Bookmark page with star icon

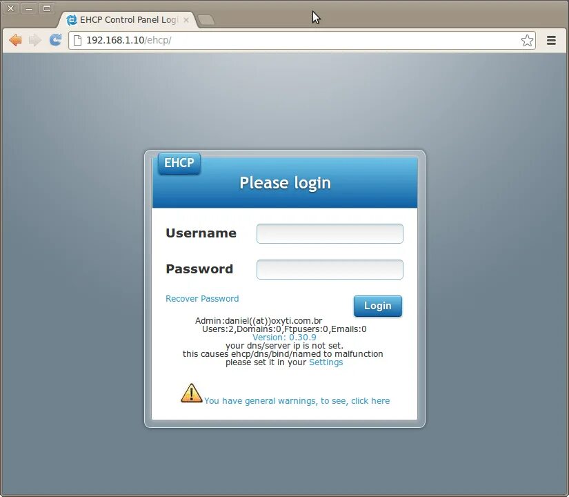527,40
